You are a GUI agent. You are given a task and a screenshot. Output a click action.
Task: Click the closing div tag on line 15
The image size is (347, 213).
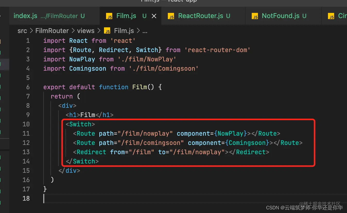pyautogui.click(x=69, y=171)
